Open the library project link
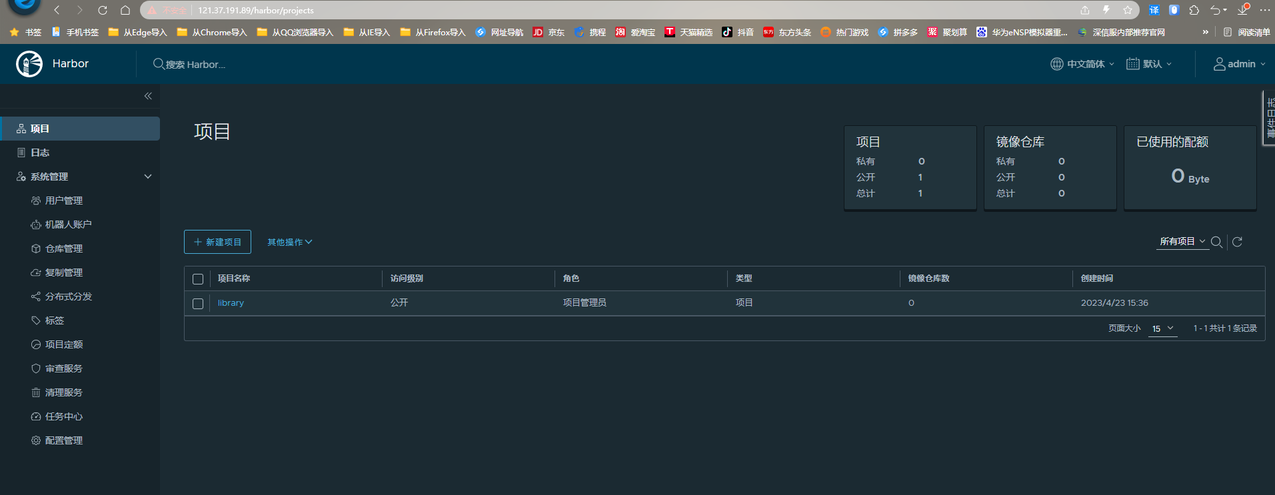This screenshot has height=495, width=1275. click(231, 303)
